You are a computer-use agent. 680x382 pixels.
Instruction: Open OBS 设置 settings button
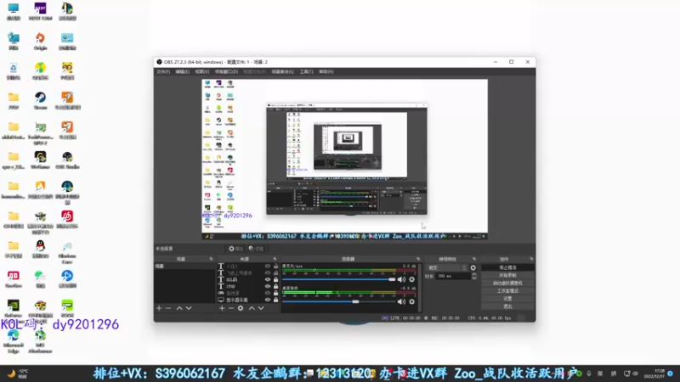click(507, 299)
